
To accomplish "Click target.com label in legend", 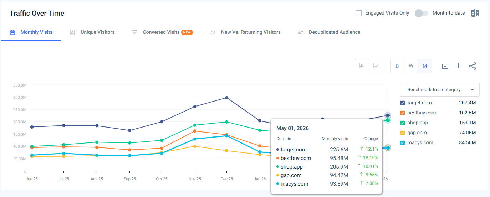I will pos(419,103).
